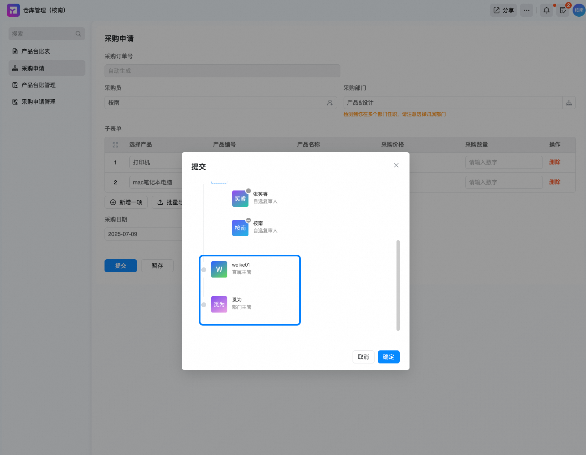Open 产品台账表 in sidebar
The image size is (586, 455).
coord(36,51)
